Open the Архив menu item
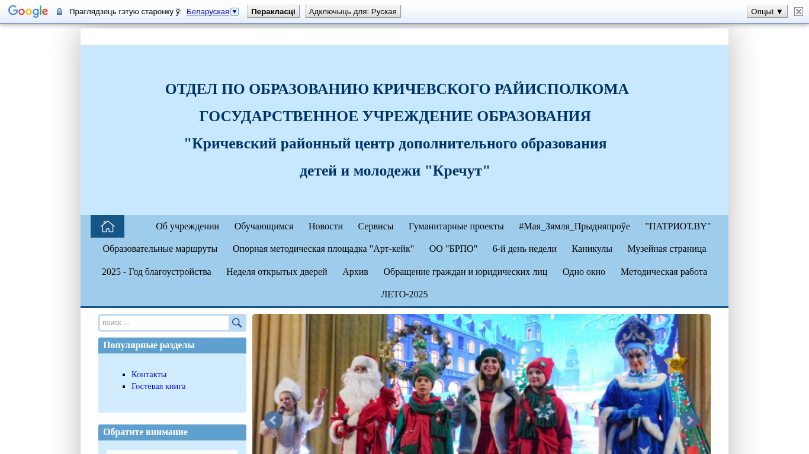The image size is (809, 454). click(355, 272)
